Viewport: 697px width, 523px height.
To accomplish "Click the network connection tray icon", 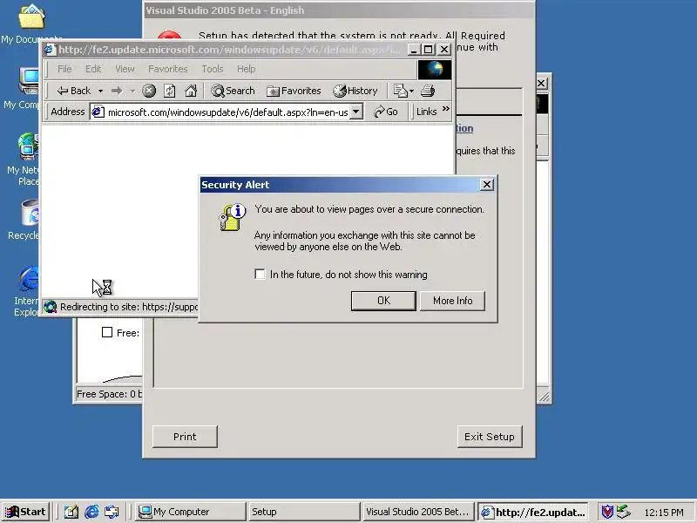I will pyautogui.click(x=624, y=512).
